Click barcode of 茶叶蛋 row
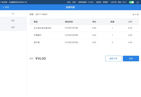The width and height of the screenshot is (141, 97). [71, 42]
